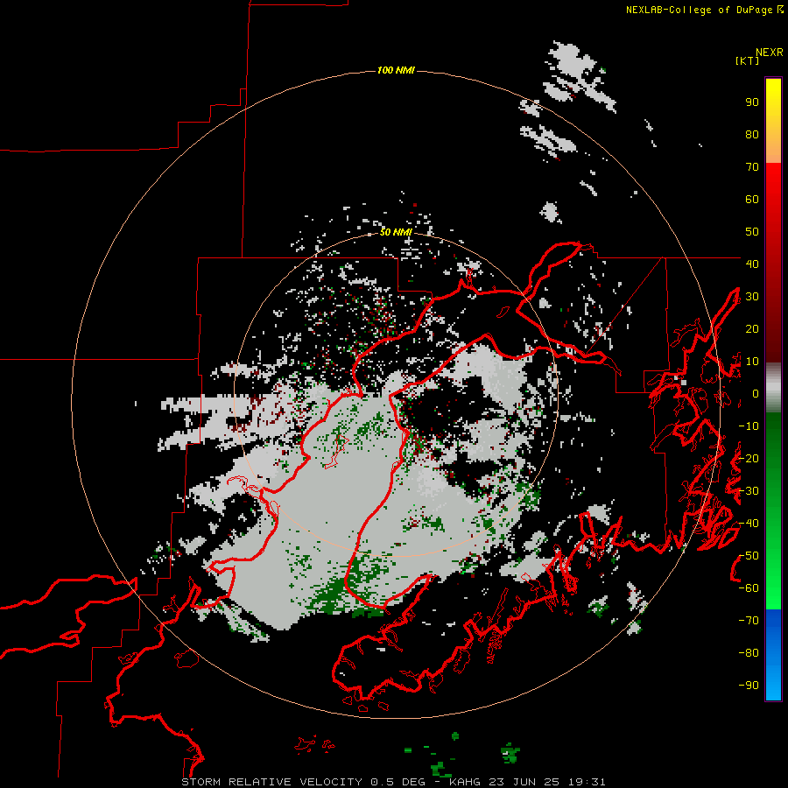Click the 0 knot colorbar value
The width and height of the screenshot is (788, 788).
(x=756, y=393)
